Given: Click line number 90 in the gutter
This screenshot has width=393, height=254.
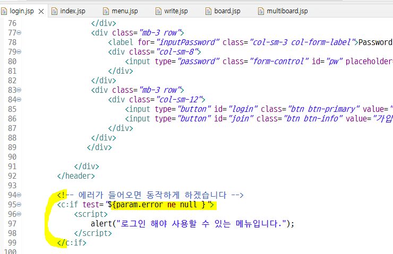Looking at the screenshot, I should pyautogui.click(x=12, y=157).
